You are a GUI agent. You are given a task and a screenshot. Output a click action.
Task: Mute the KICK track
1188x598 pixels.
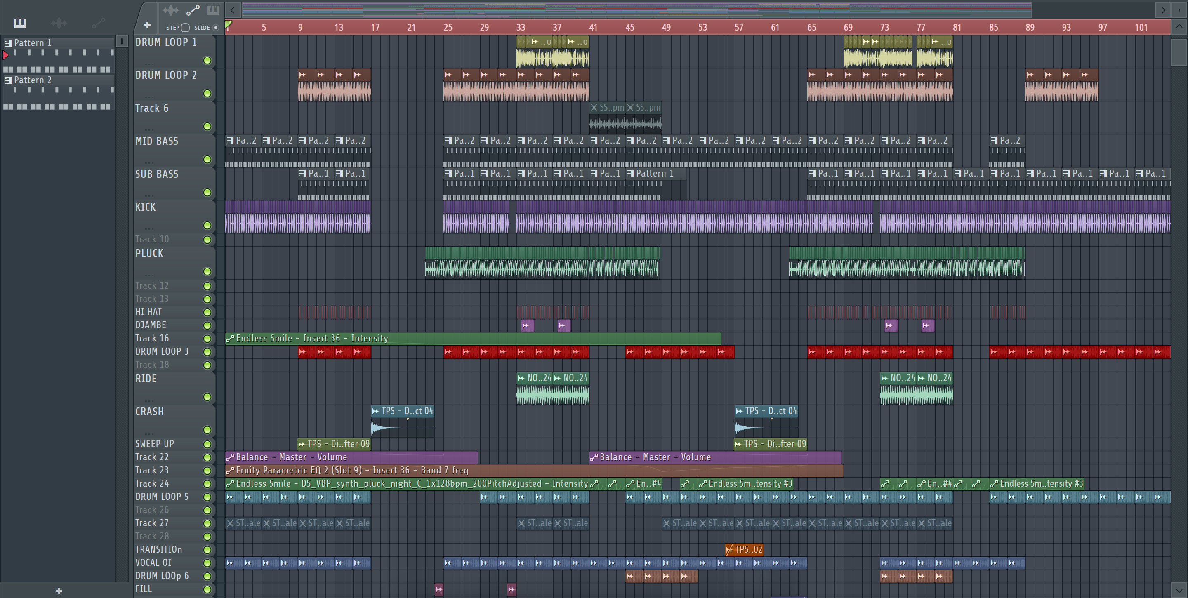pos(207,226)
